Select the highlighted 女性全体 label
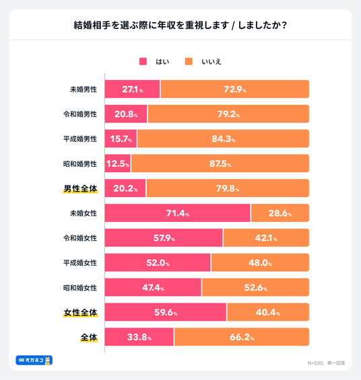This screenshot has height=380, width=361. coord(80,313)
